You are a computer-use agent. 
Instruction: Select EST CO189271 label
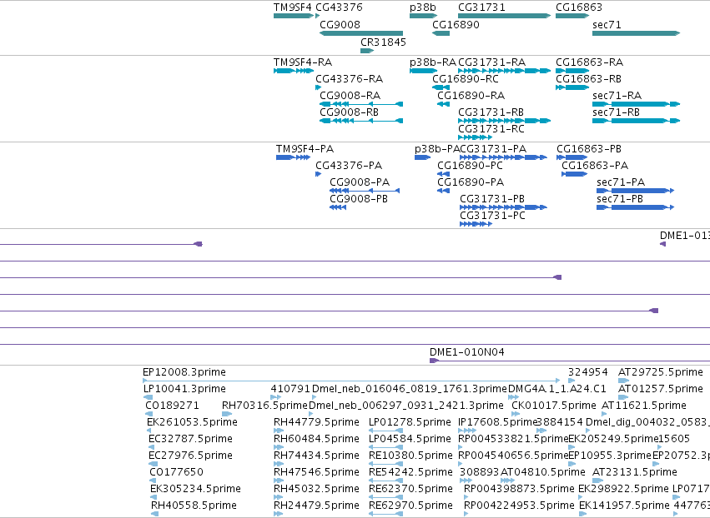pyautogui.click(x=172, y=406)
